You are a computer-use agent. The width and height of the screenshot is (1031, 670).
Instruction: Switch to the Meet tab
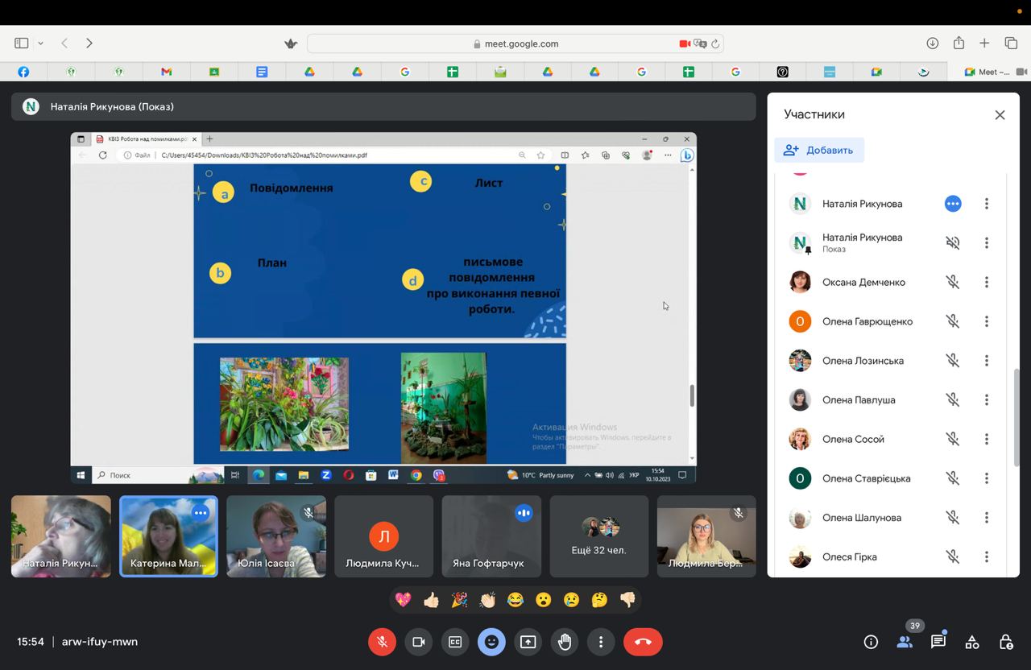click(988, 72)
